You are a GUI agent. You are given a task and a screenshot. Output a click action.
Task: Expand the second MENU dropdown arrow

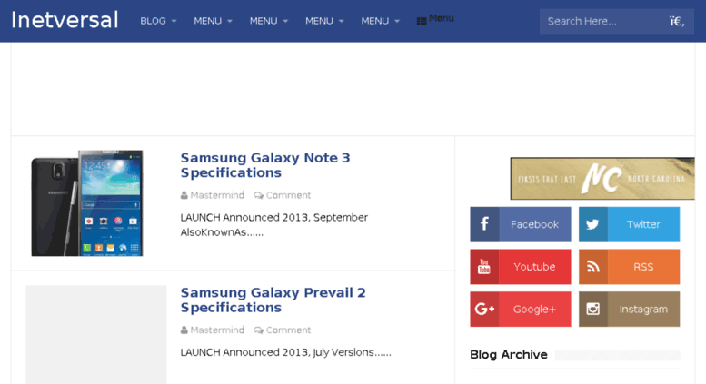point(285,21)
